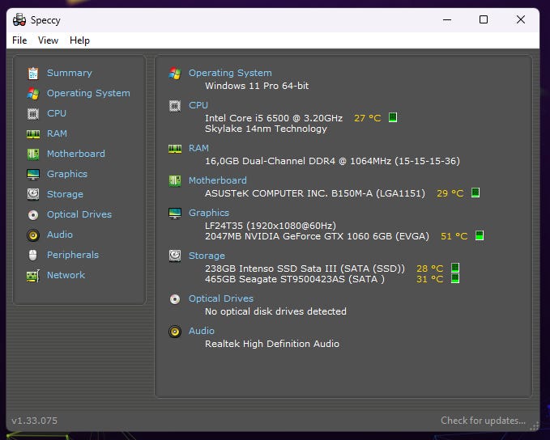
Task: Click Check for updates link
Action: point(483,421)
